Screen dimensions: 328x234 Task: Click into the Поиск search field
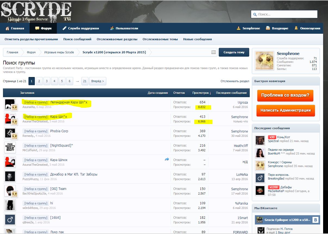[x=286, y=14]
